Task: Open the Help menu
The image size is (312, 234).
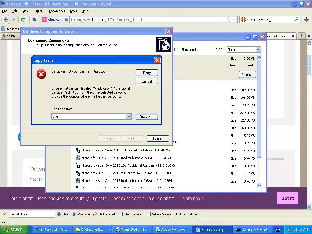Action: [85, 11]
